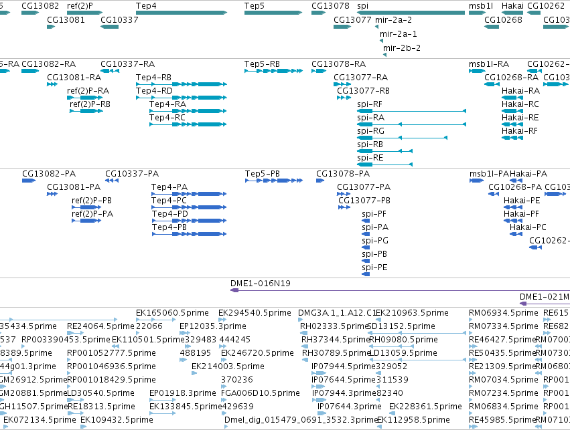Click EST EK246720.5prime label
This screenshot has height=430, width=570.
[x=257, y=354]
